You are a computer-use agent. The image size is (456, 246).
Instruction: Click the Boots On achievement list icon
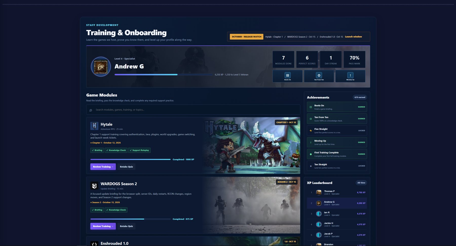tap(311, 107)
